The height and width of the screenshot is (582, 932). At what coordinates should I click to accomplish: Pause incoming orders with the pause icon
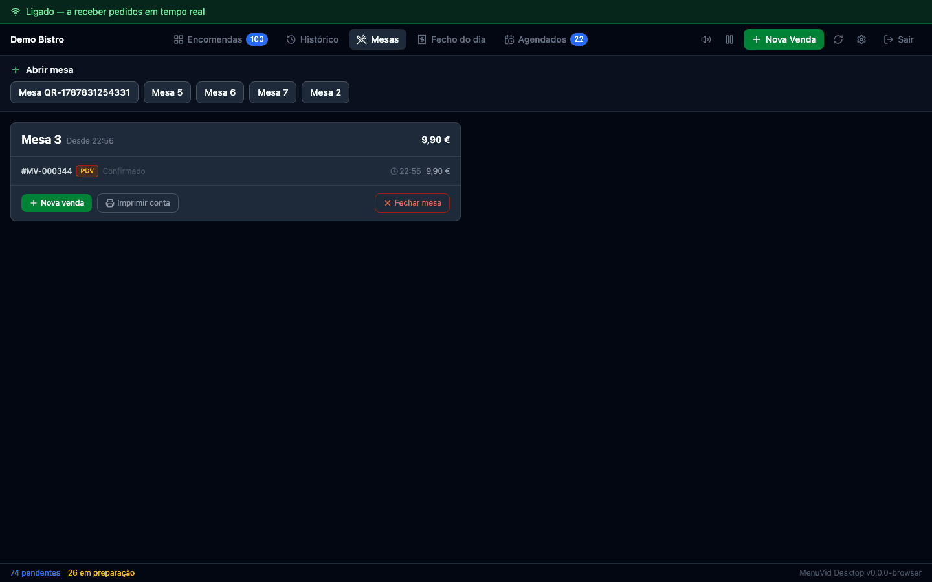(729, 39)
